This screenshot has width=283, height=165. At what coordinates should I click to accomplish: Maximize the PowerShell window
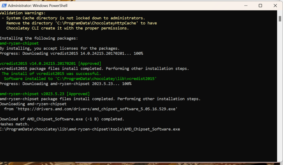tap(260, 6)
